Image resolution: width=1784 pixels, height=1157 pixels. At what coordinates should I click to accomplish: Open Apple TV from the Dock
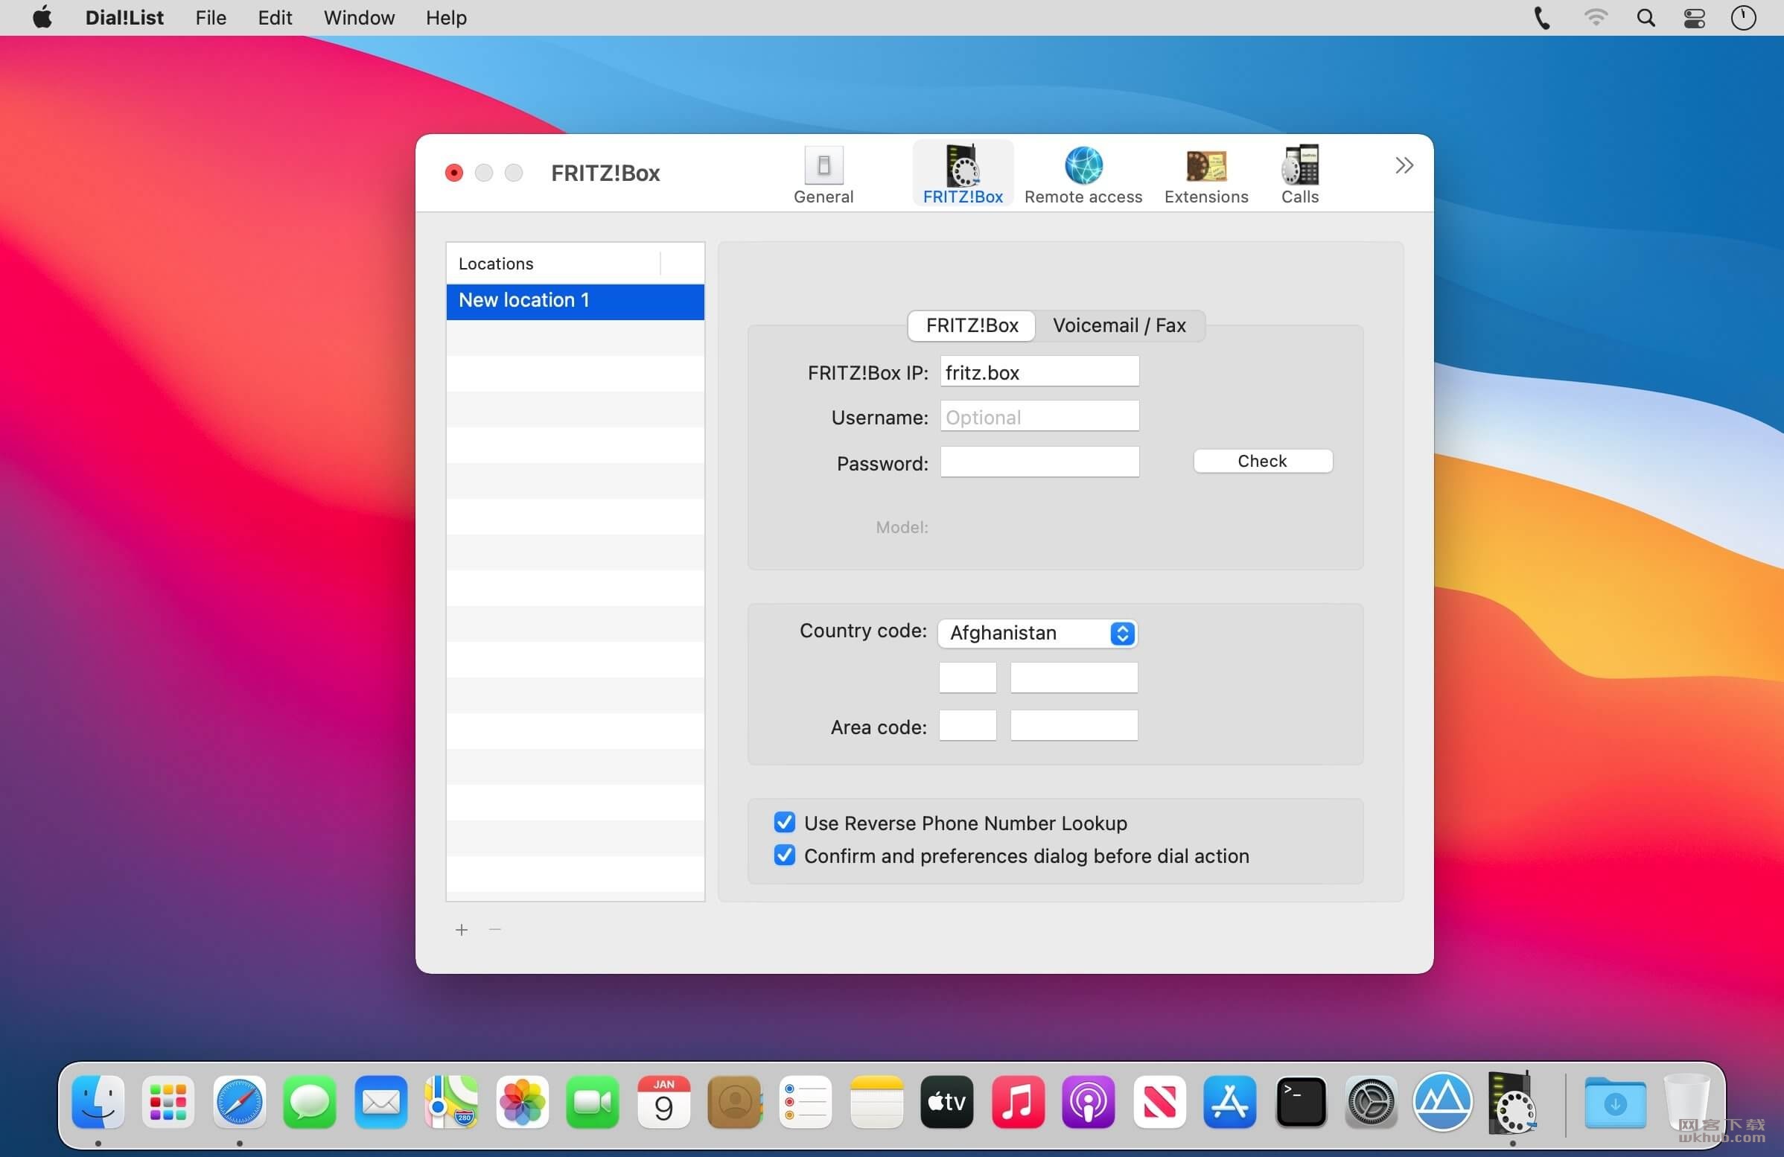coord(946,1102)
